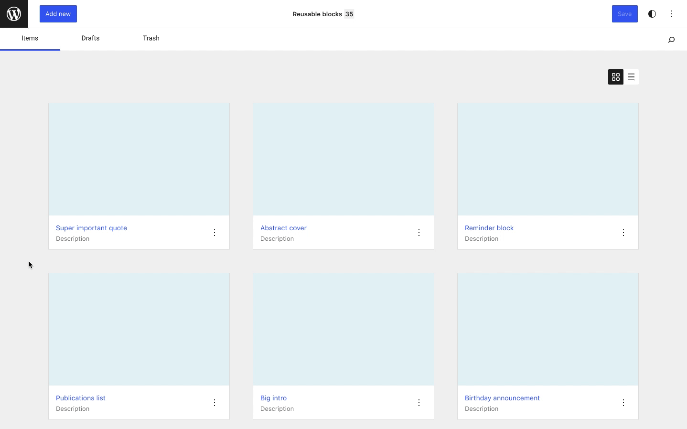This screenshot has width=687, height=429.
Task: Select the Items tab
Action: [x=30, y=39]
